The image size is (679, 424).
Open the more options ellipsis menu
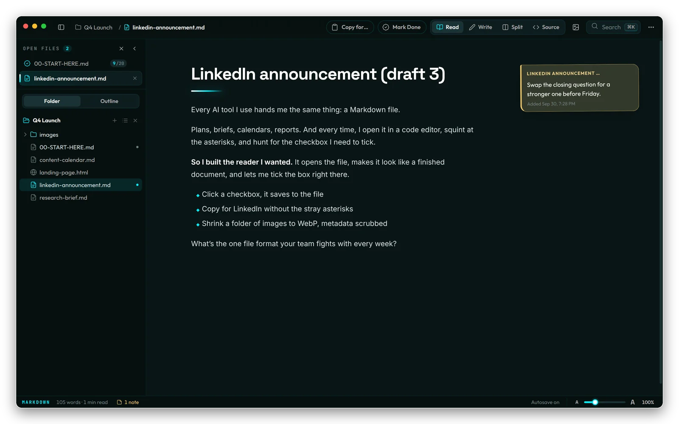[x=651, y=27]
